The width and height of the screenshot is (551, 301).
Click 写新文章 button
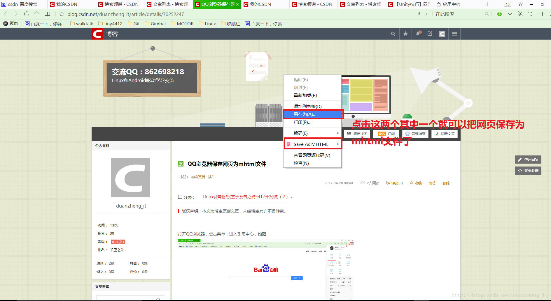click(445, 134)
